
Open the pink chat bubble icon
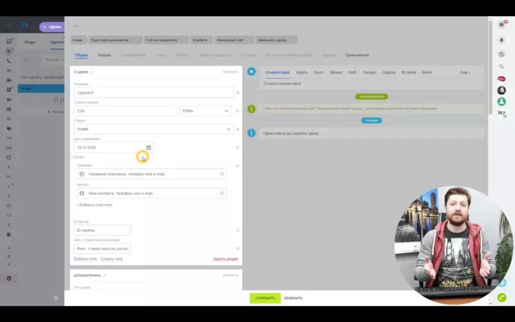click(x=501, y=79)
